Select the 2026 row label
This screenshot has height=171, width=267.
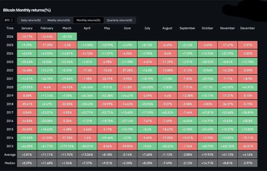pyautogui.click(x=10, y=37)
